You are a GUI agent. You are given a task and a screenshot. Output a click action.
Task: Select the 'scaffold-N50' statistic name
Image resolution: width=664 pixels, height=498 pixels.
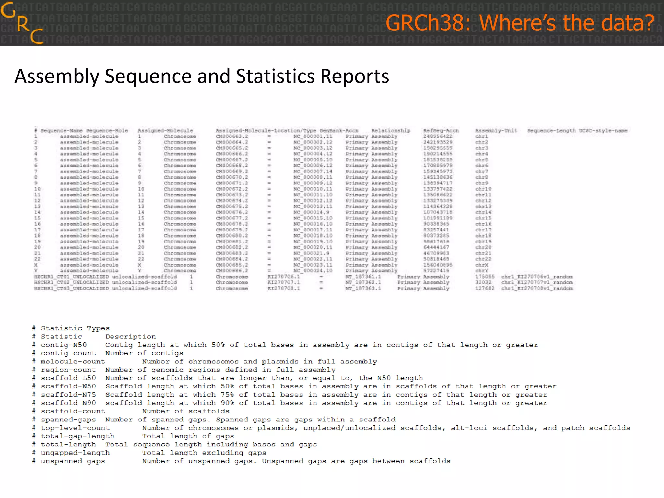68,386
